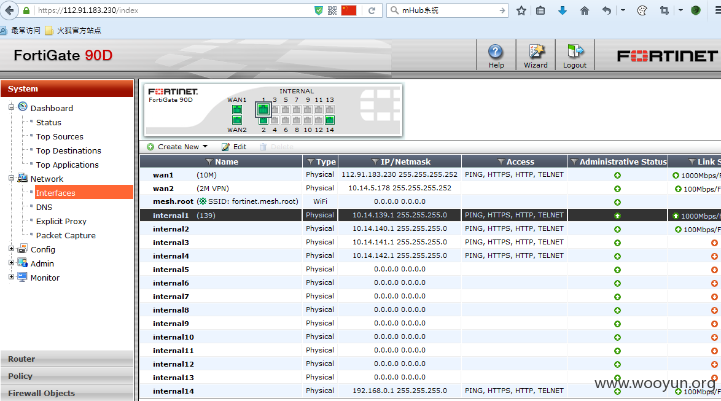The image size is (721, 401).
Task: Open Top Sources page
Action: click(60, 136)
